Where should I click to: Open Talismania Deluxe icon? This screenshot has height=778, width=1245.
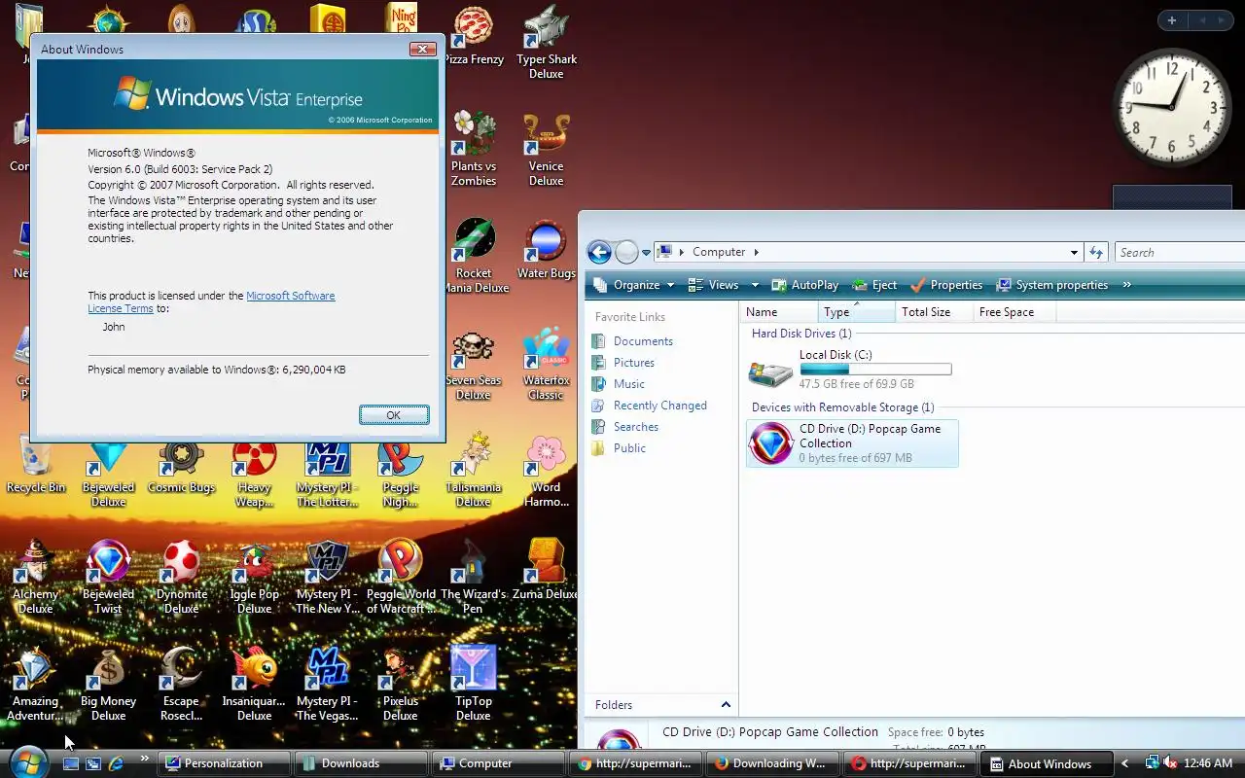(474, 471)
